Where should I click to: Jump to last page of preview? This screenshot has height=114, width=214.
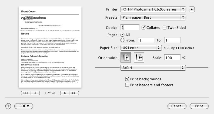73,93
